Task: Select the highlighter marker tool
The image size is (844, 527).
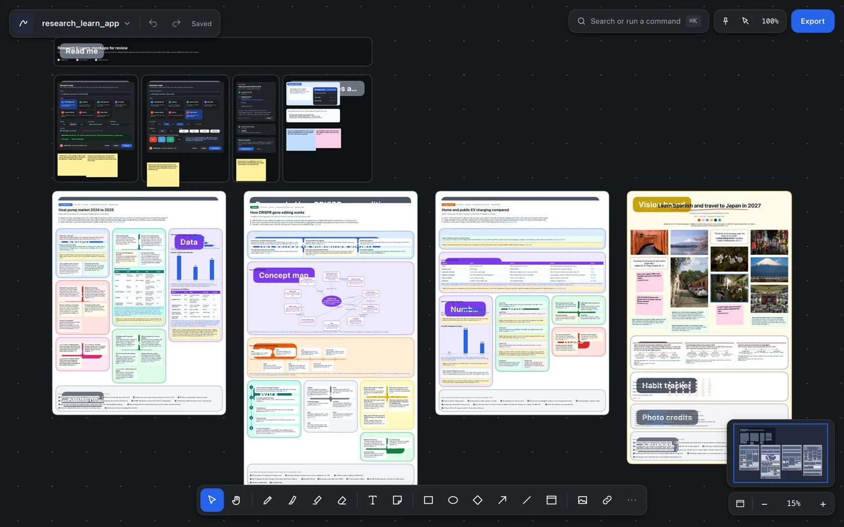Action: pos(317,500)
